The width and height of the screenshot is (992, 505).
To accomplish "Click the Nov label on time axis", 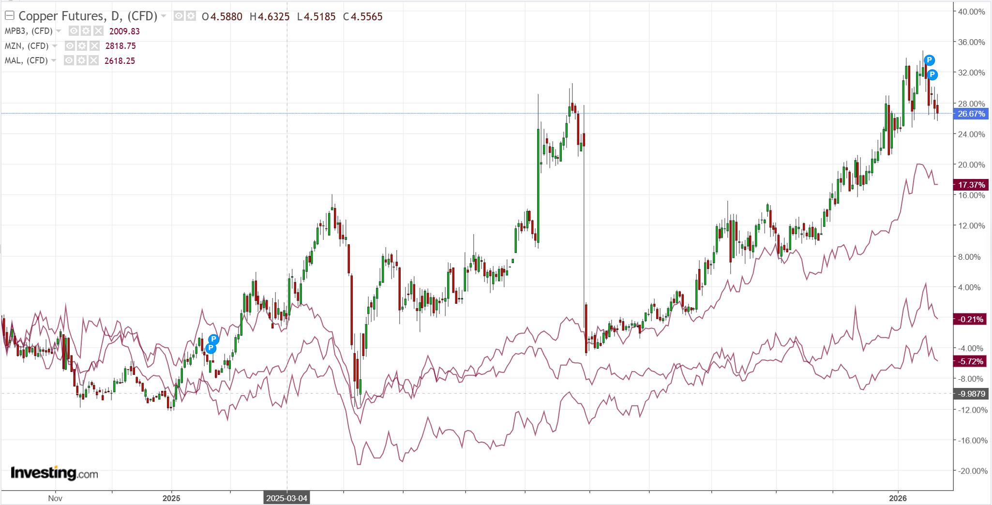I will 55,498.
